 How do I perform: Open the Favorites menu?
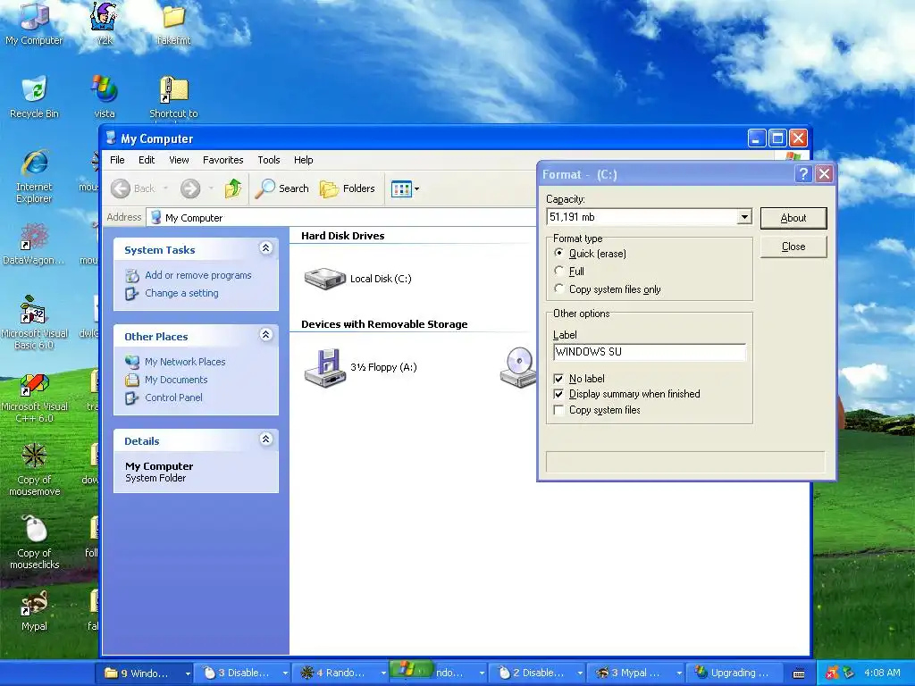222,160
